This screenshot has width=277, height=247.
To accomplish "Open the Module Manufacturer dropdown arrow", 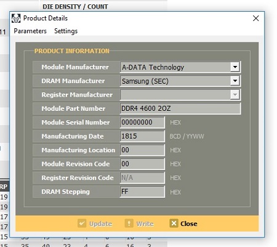I will pyautogui.click(x=235, y=67).
